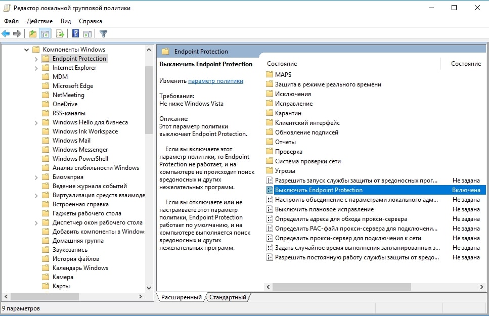489x316 pixels.
Task: Click tree scrollbar down arrow
Action: (x=149, y=288)
